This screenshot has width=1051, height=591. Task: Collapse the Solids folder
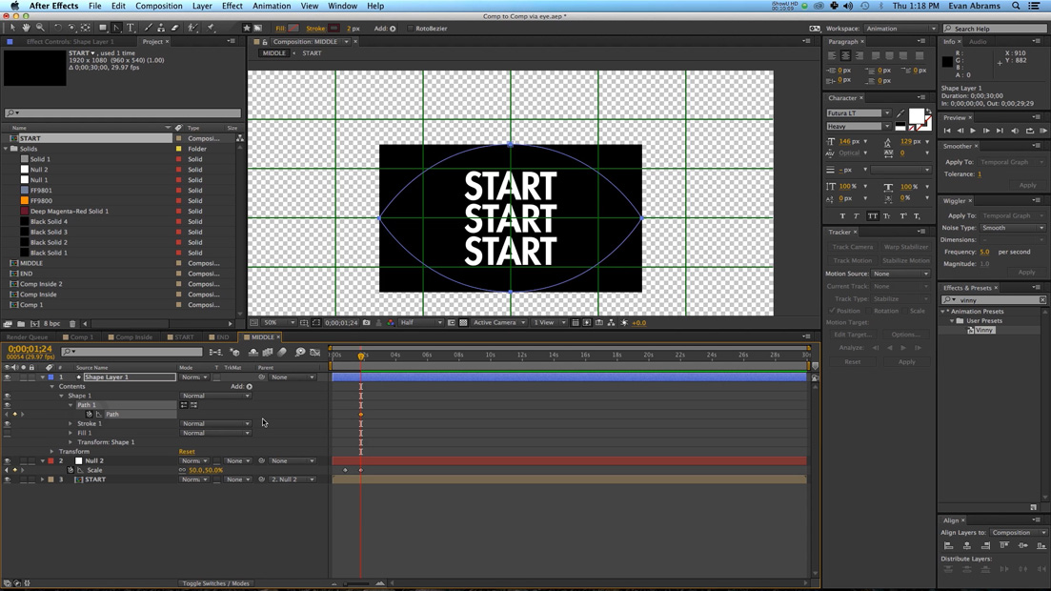[x=6, y=149]
